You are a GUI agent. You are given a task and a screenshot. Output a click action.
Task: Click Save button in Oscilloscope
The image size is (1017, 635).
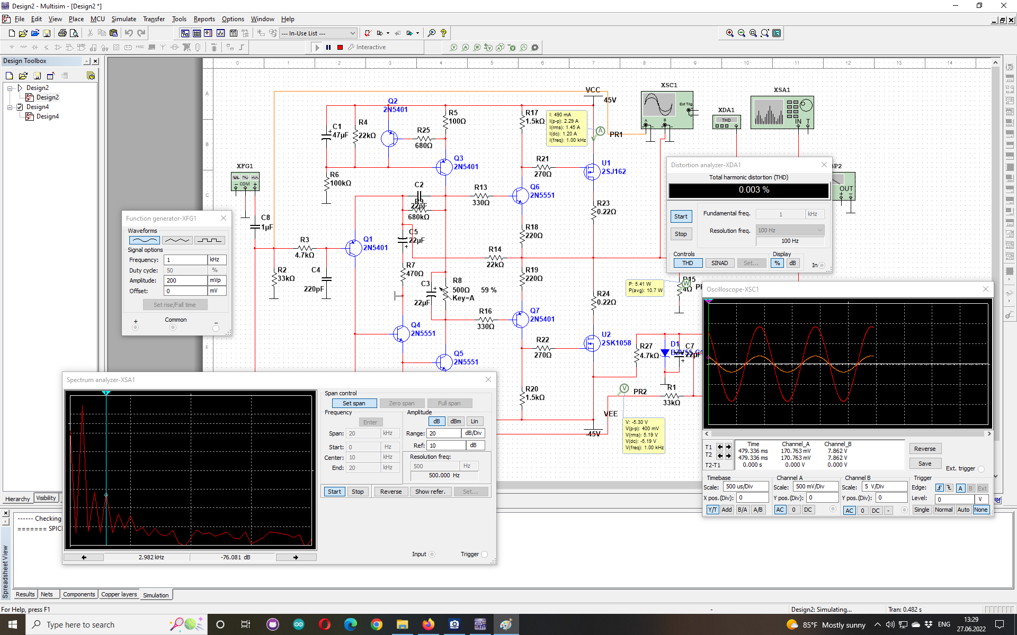925,464
